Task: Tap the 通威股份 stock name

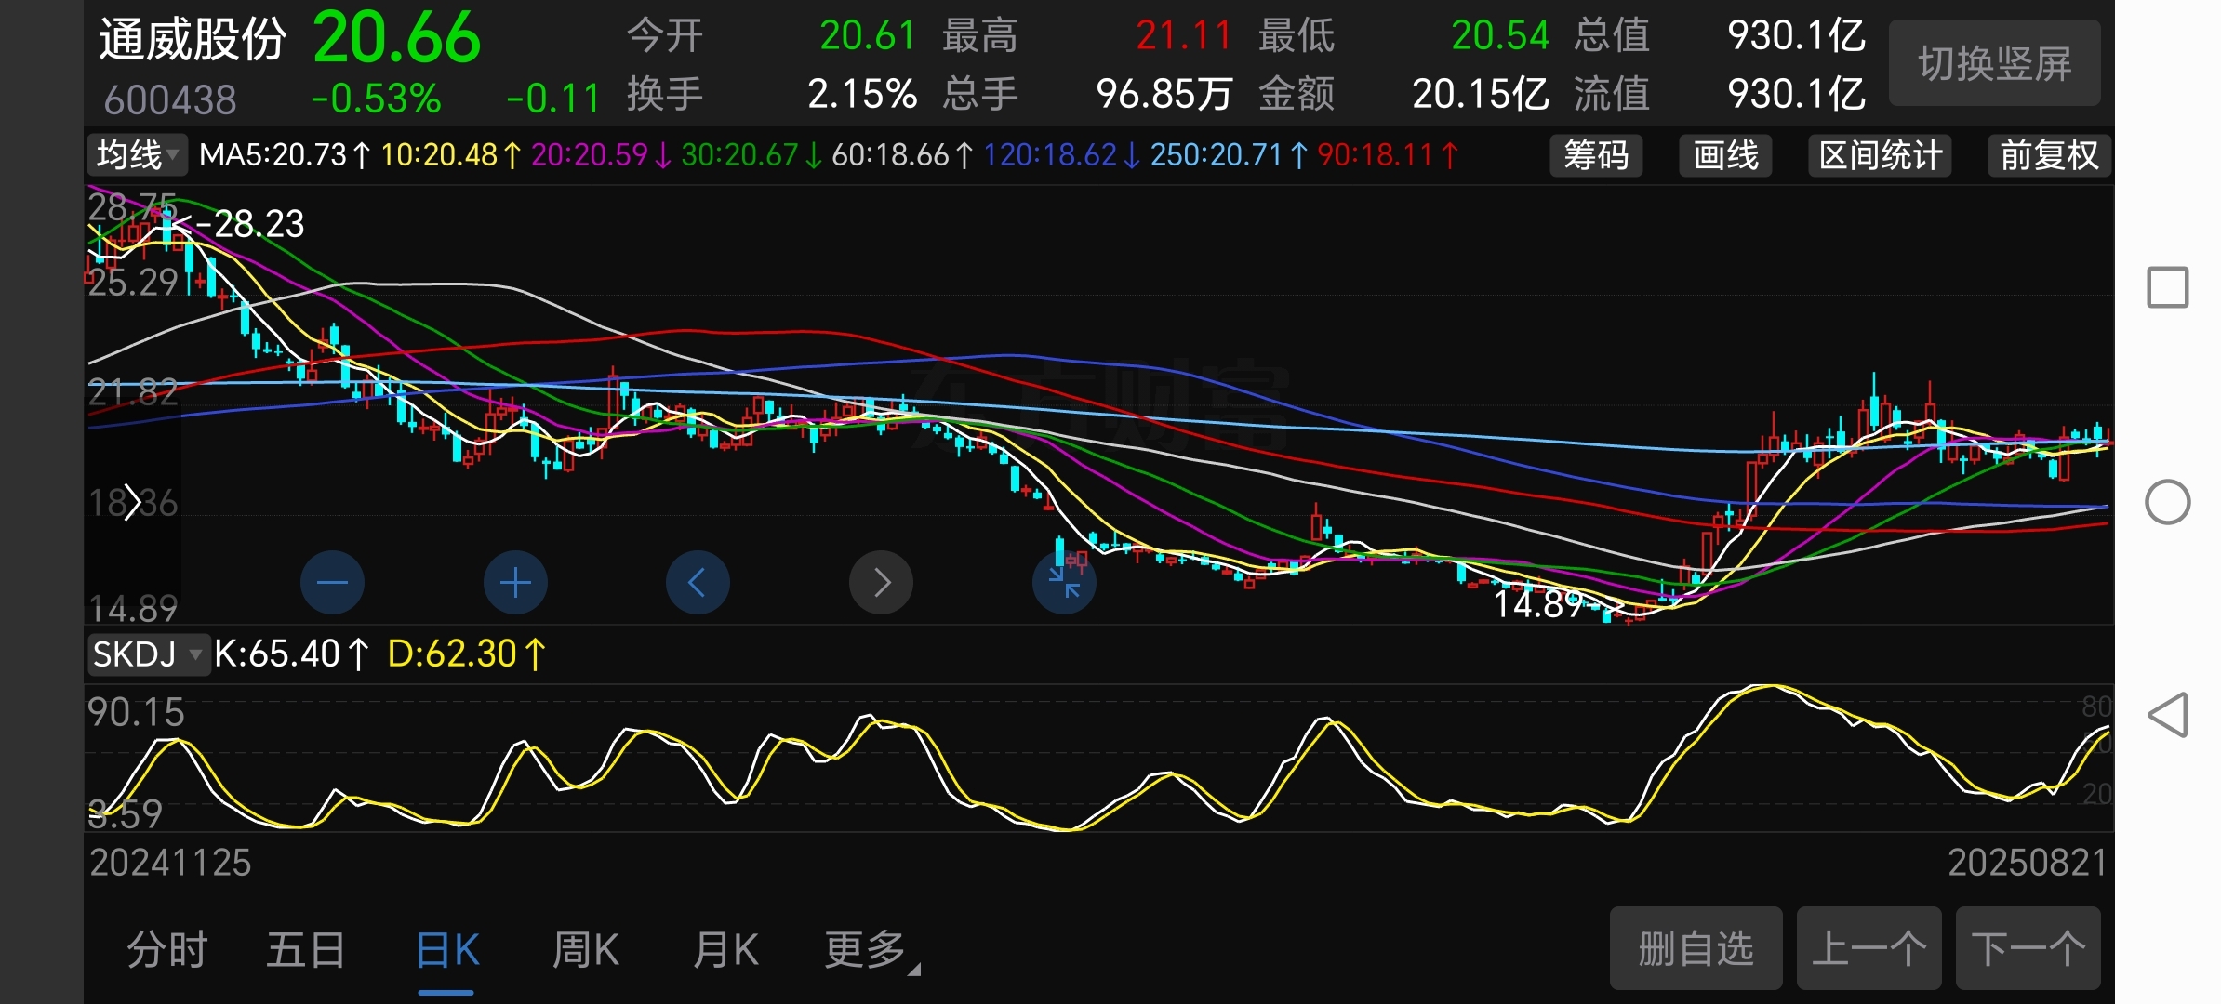Action: [x=193, y=40]
